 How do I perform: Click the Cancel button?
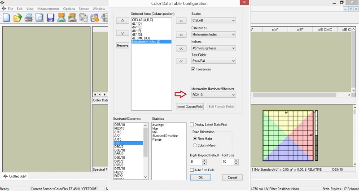tap(232, 178)
